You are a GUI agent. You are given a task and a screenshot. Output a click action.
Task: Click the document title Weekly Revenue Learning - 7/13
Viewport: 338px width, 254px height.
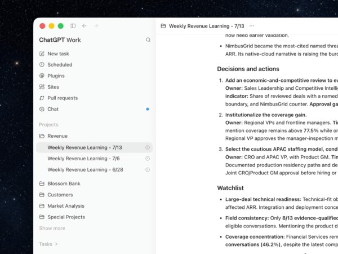pos(206,26)
